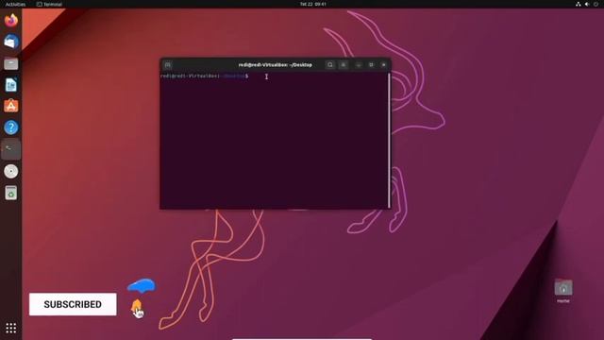604x340 pixels.
Task: Open LibreOffice Writer from the dock
Action: [11, 85]
